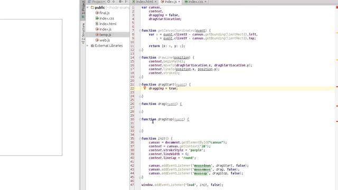The width and height of the screenshot is (338, 190).
Task: Select final.js in the project tree
Action: (x=105, y=13)
